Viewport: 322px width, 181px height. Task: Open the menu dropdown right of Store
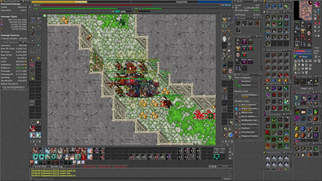[317, 57]
